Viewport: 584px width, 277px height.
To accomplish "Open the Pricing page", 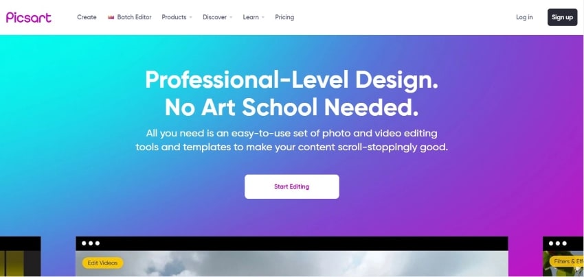I will pos(284,17).
